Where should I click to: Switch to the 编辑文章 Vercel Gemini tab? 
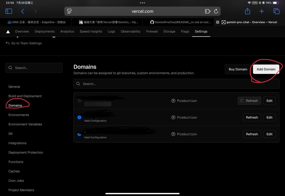coord(109,22)
